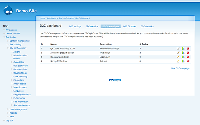
Task: Switch to the D2C domains tab
Action: click(x=92, y=26)
